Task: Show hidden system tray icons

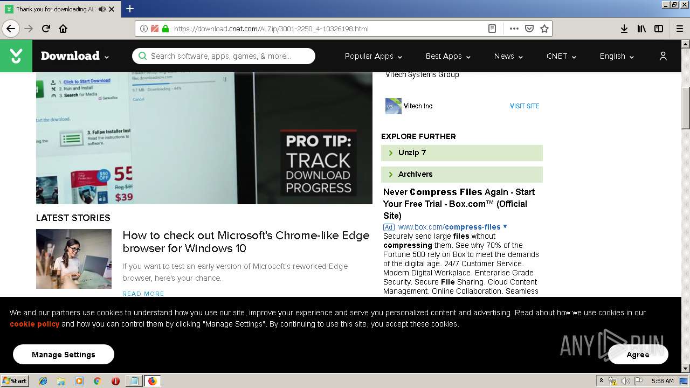Action: [x=602, y=381]
